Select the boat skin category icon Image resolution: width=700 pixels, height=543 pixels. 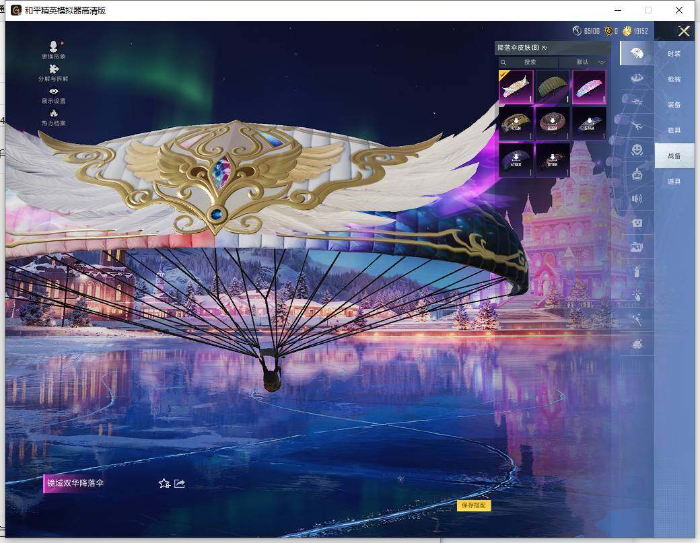click(x=637, y=78)
